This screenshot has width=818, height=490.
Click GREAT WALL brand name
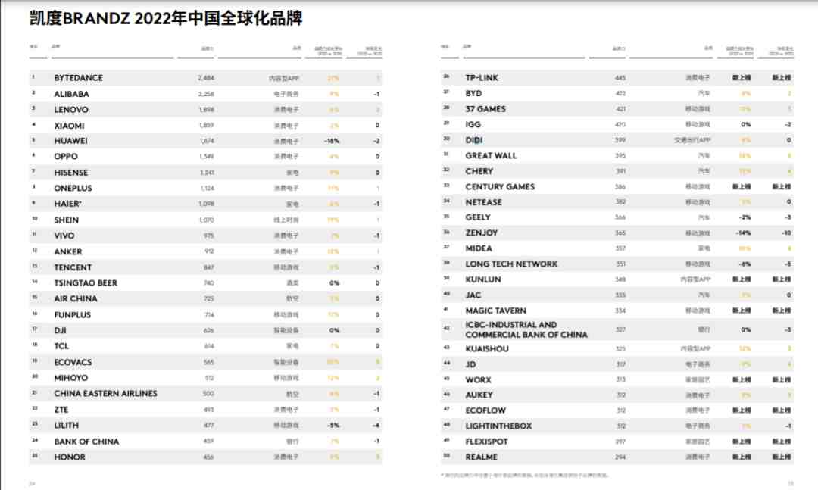point(492,155)
